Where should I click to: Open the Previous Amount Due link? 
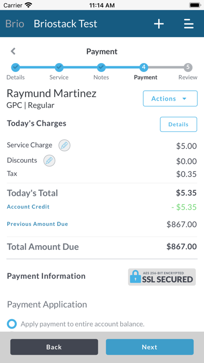point(37,224)
